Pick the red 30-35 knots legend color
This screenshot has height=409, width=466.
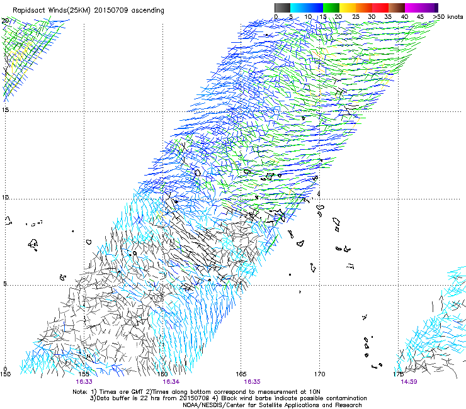pos(380,8)
